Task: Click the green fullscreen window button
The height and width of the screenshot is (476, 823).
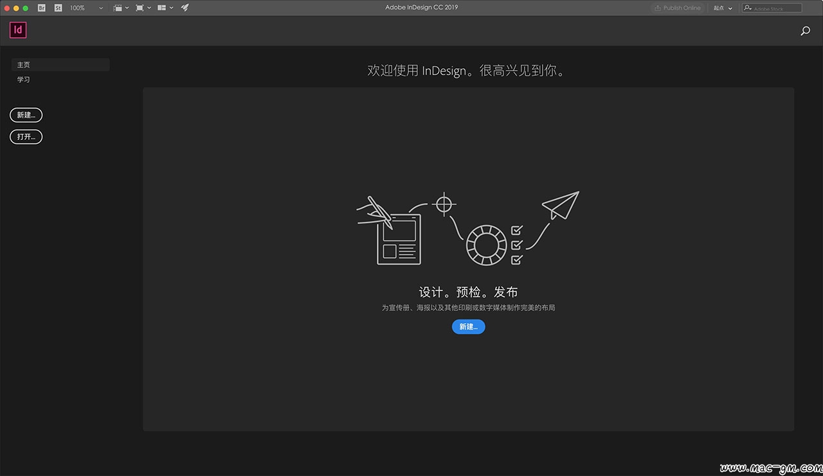Action: coord(26,8)
